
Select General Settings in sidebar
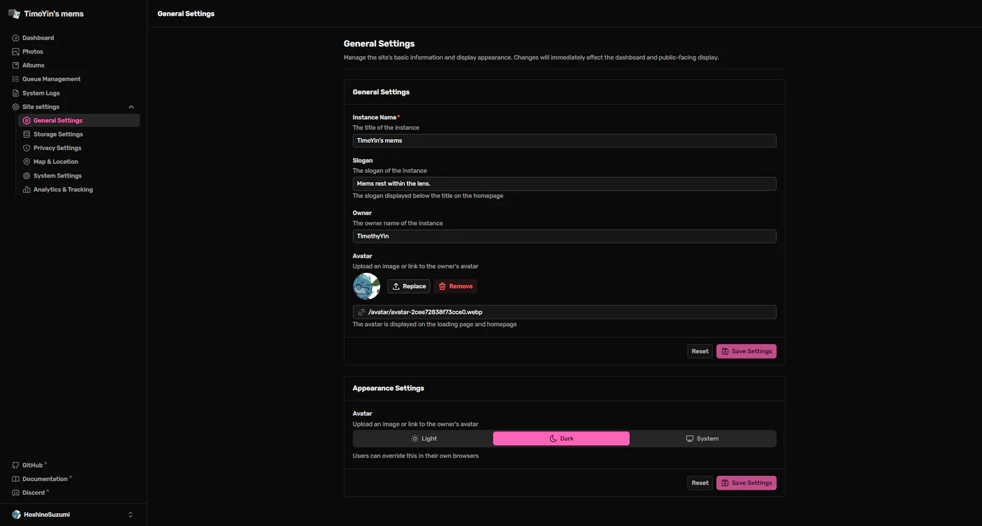click(x=79, y=121)
